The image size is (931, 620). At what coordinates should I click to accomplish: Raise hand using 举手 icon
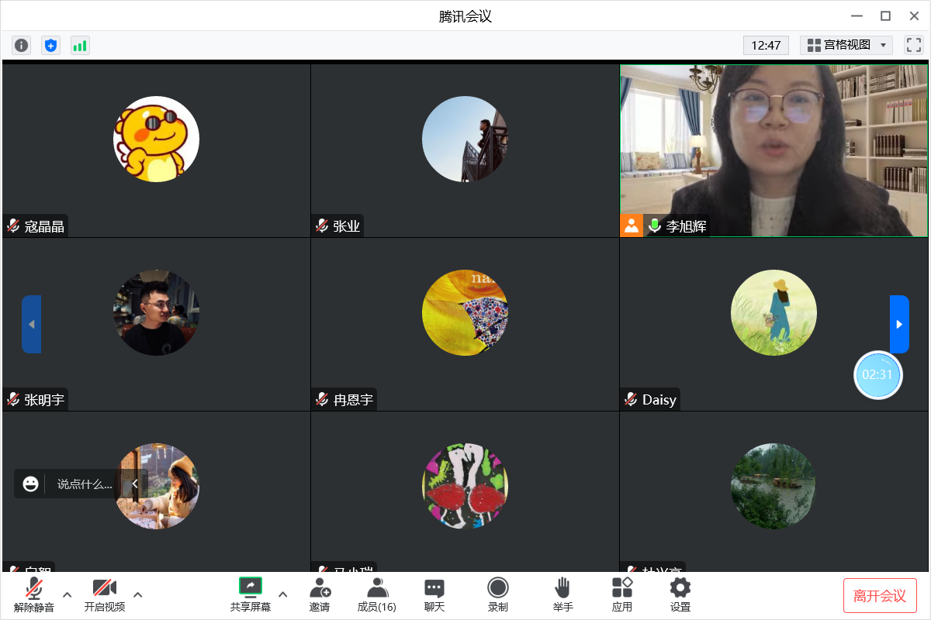pyautogui.click(x=562, y=594)
